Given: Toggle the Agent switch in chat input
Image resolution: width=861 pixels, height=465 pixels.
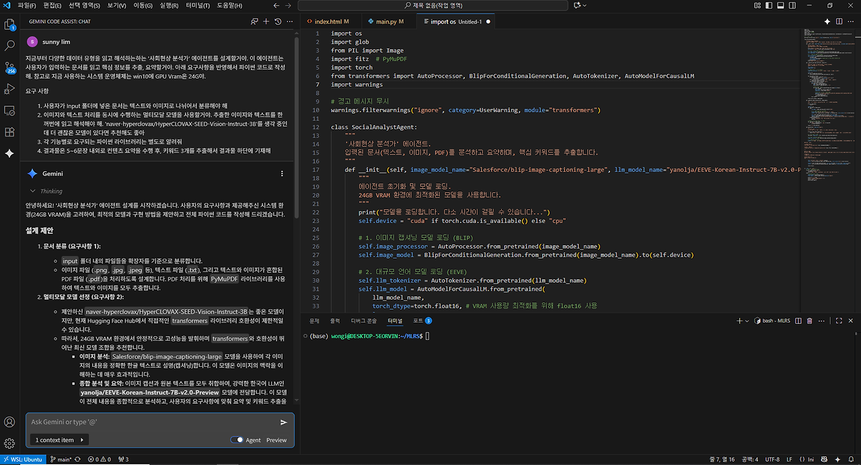Looking at the screenshot, I should 237,440.
